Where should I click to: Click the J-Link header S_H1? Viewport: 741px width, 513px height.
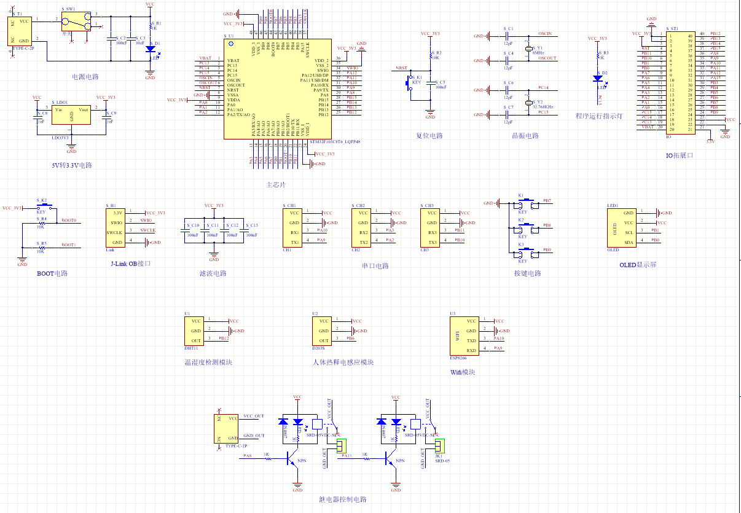[117, 227]
